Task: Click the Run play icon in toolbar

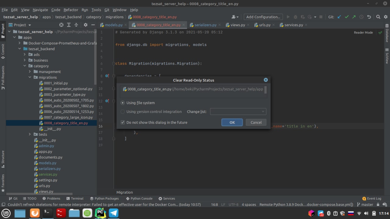Action: click(288, 17)
